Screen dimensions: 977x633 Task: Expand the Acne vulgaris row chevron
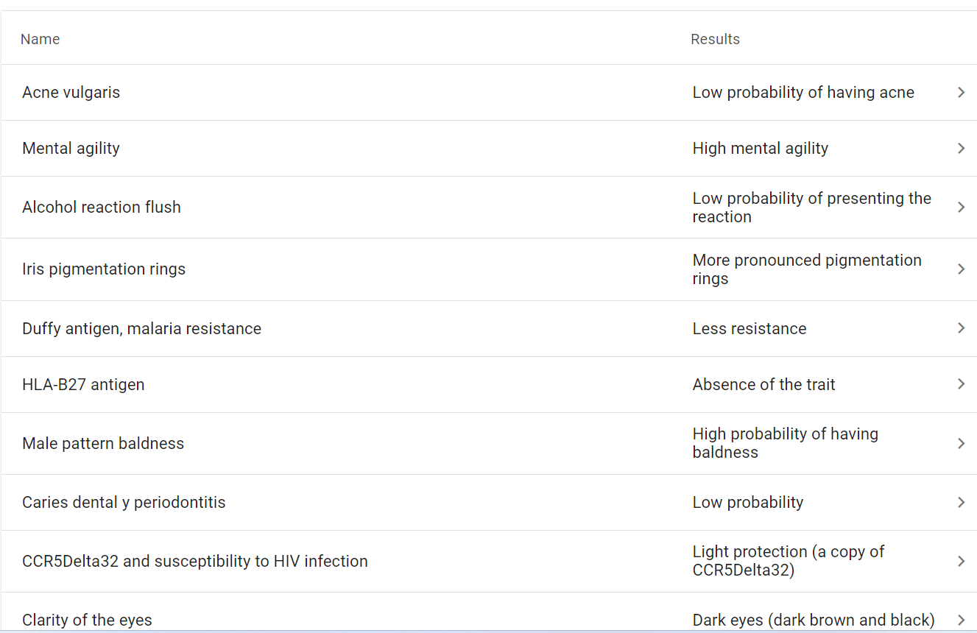pyautogui.click(x=961, y=92)
